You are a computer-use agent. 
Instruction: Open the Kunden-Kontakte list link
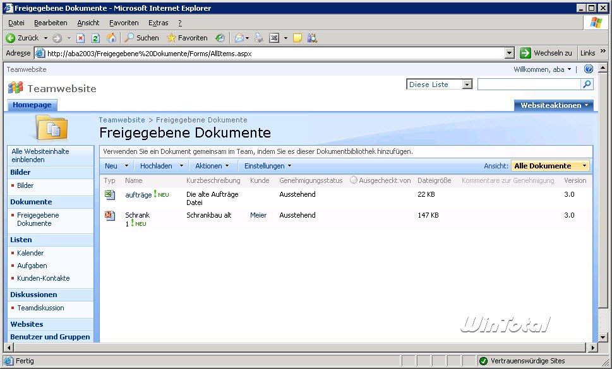tap(44, 278)
